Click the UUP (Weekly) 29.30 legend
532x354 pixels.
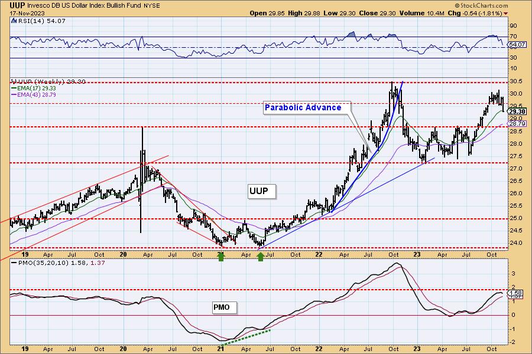click(x=48, y=81)
